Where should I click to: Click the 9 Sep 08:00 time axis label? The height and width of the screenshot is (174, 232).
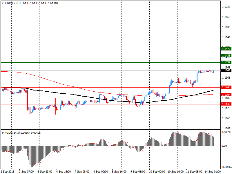tap(138, 172)
